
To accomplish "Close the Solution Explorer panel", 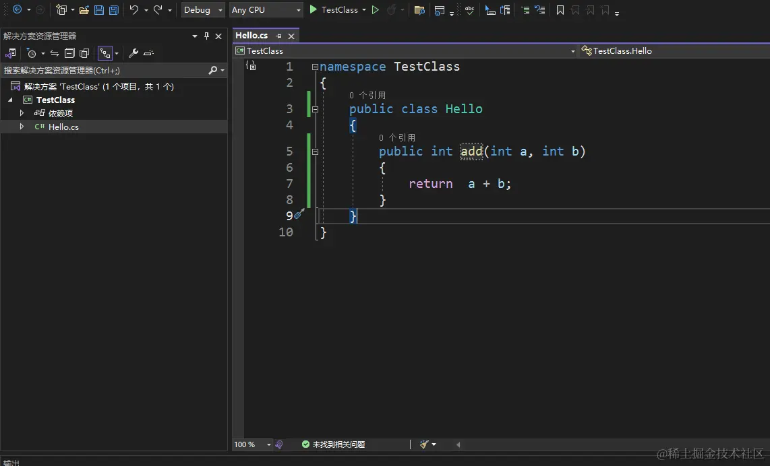I will 218,36.
